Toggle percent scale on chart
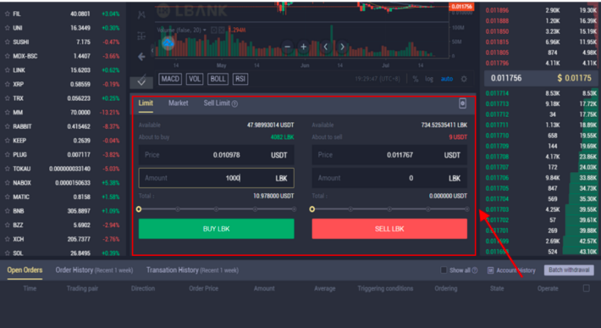 [x=416, y=79]
